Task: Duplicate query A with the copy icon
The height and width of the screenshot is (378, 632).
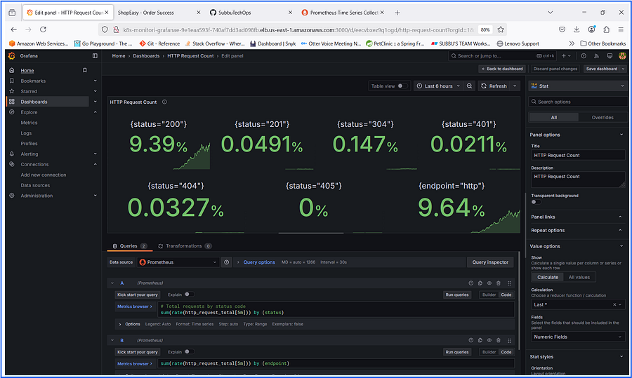Action: 480,283
